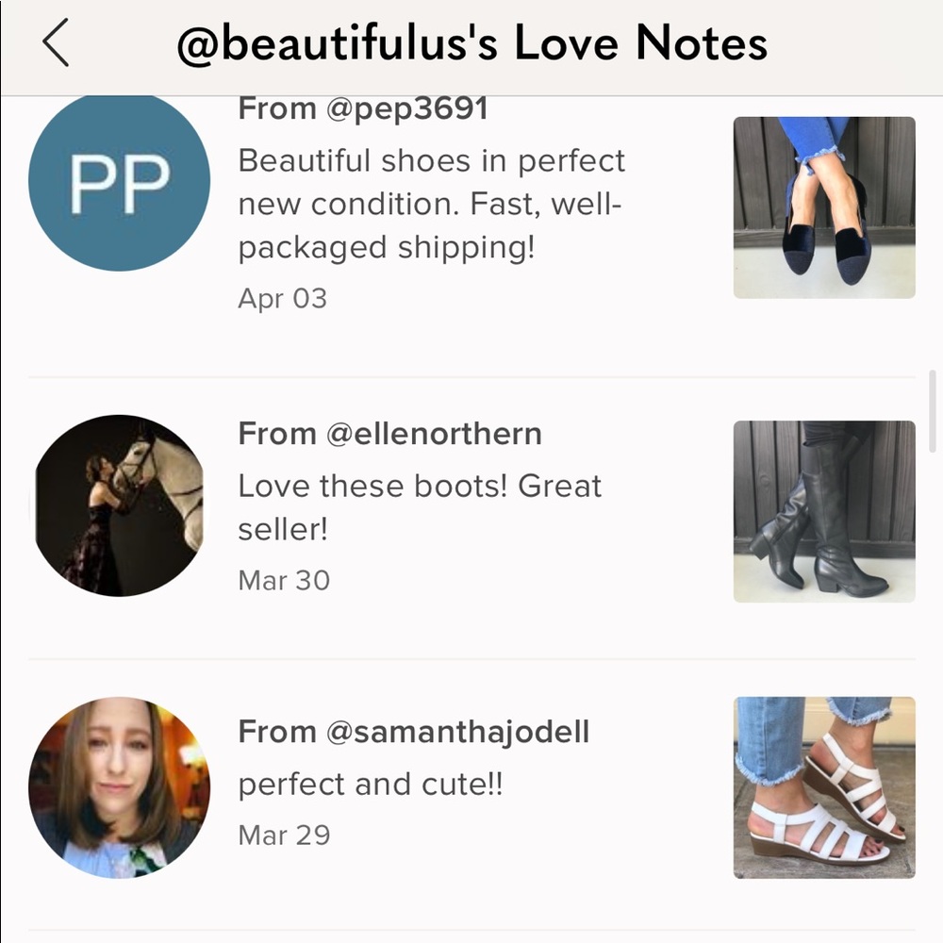The height and width of the screenshot is (943, 943).
Task: Click the scrollbar thumb on the right edge
Action: (x=933, y=398)
